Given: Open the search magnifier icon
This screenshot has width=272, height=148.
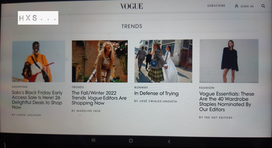Looking at the screenshot, I should click(x=263, y=6).
